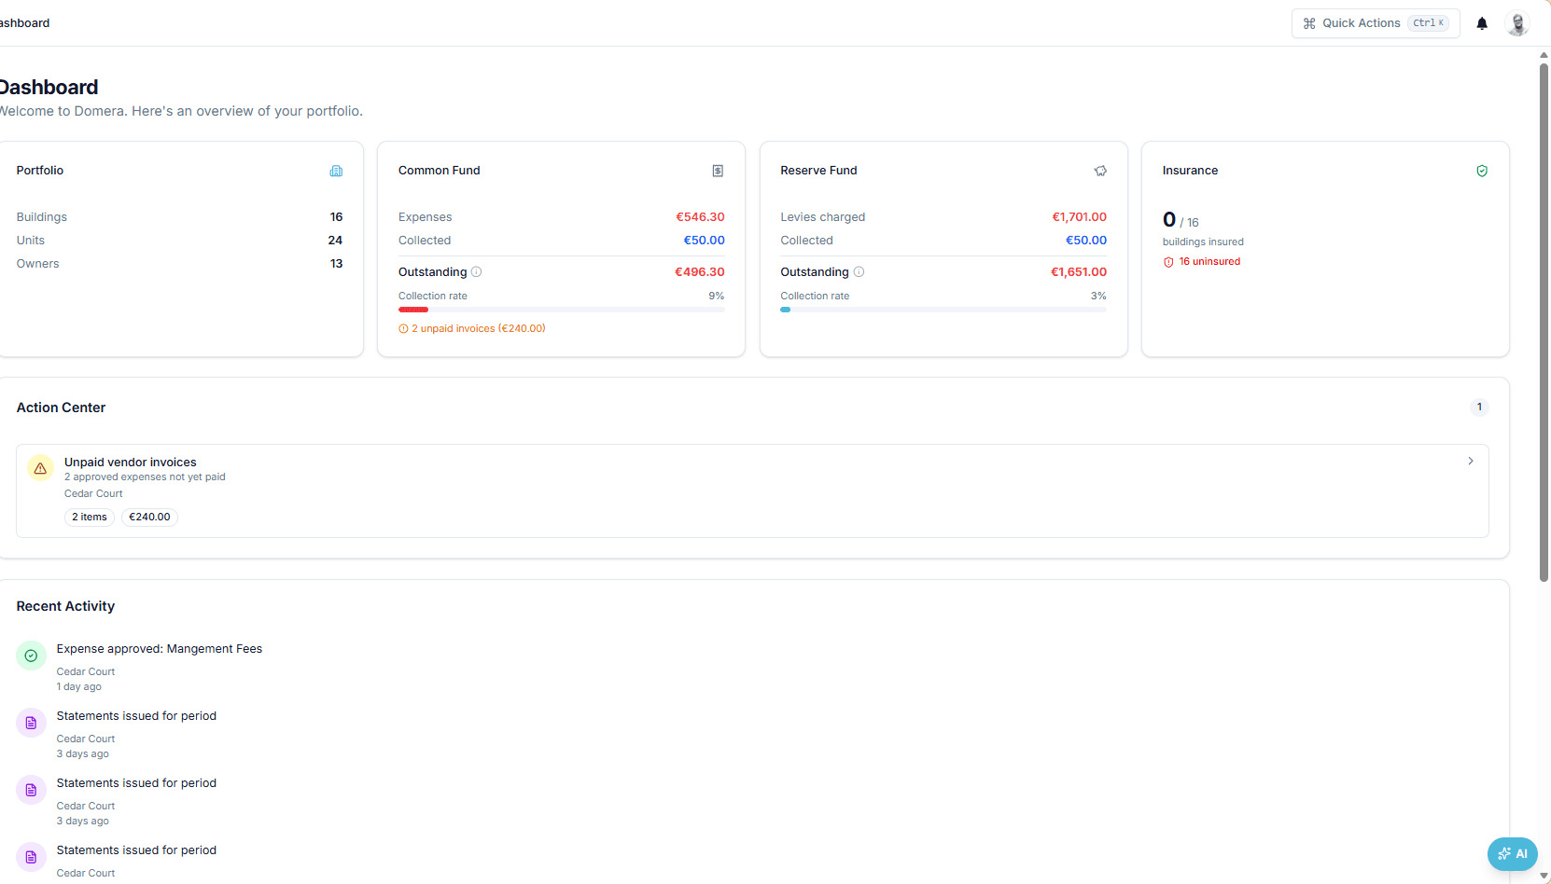Click the alert icon next to 2 unpaid invoices

click(x=403, y=328)
